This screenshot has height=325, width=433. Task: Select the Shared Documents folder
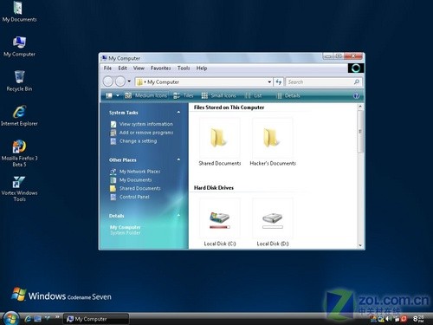point(220,142)
